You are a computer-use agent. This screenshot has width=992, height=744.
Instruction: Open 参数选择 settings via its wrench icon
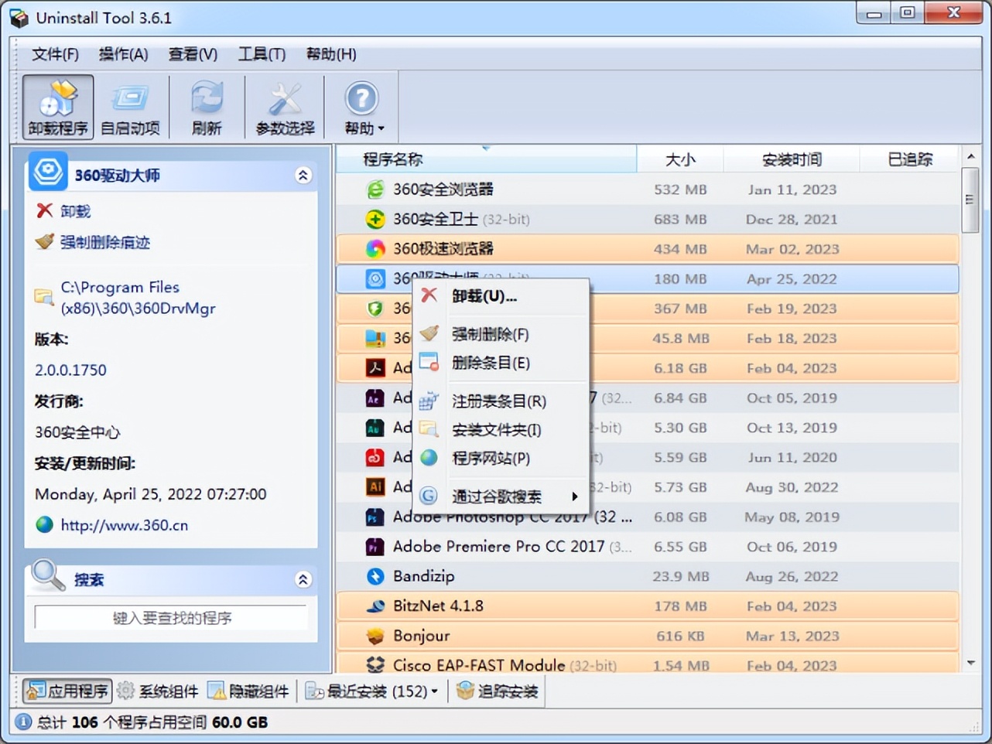tap(284, 107)
